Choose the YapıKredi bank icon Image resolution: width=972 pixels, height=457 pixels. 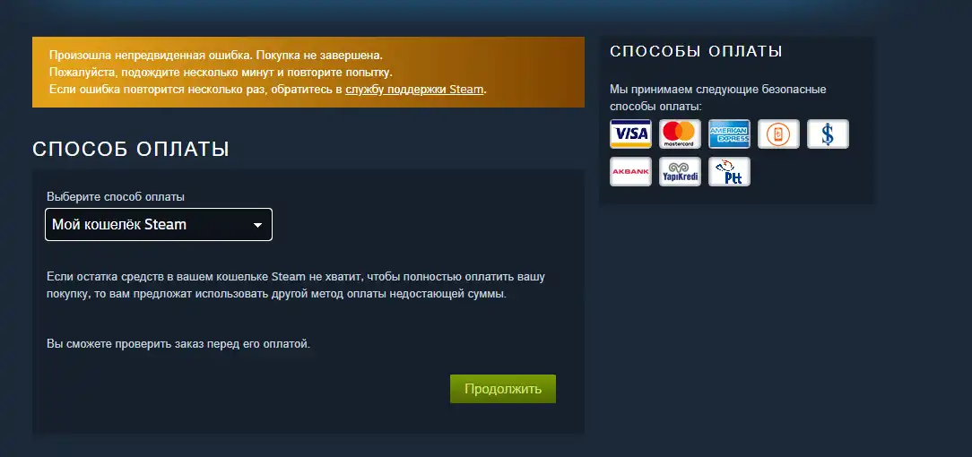[x=680, y=171]
